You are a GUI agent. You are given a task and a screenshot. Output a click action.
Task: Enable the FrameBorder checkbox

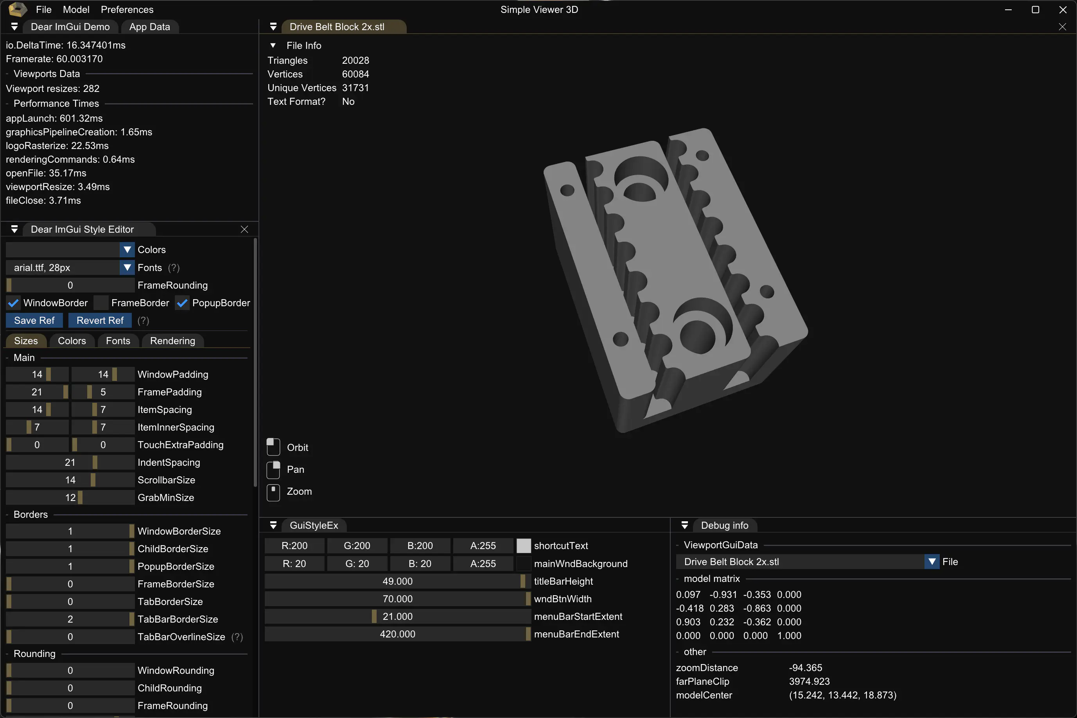[x=101, y=303]
